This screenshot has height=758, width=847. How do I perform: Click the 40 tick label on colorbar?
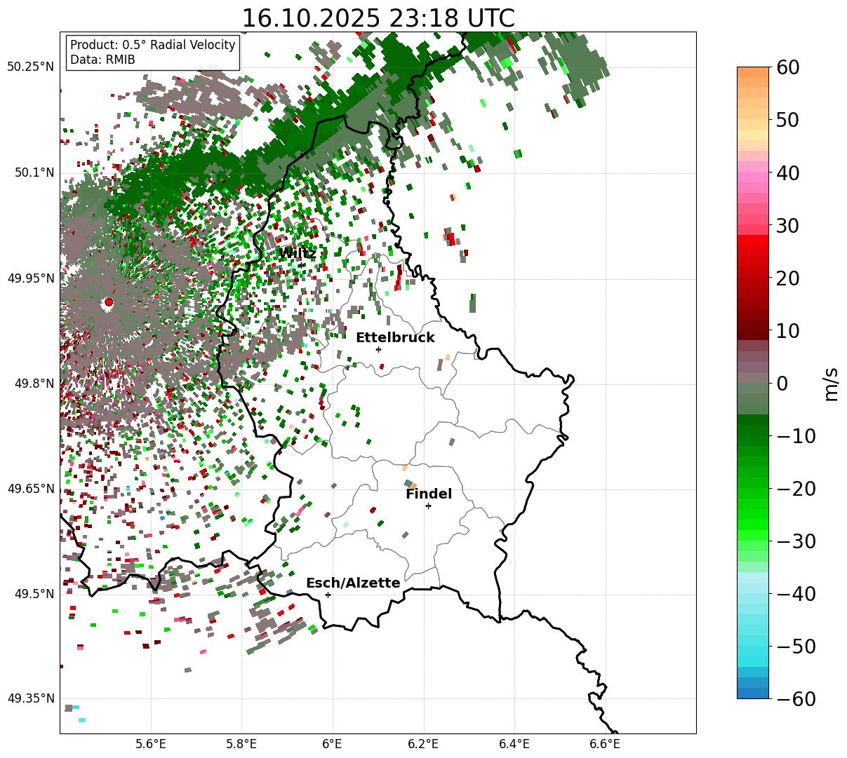(x=787, y=173)
